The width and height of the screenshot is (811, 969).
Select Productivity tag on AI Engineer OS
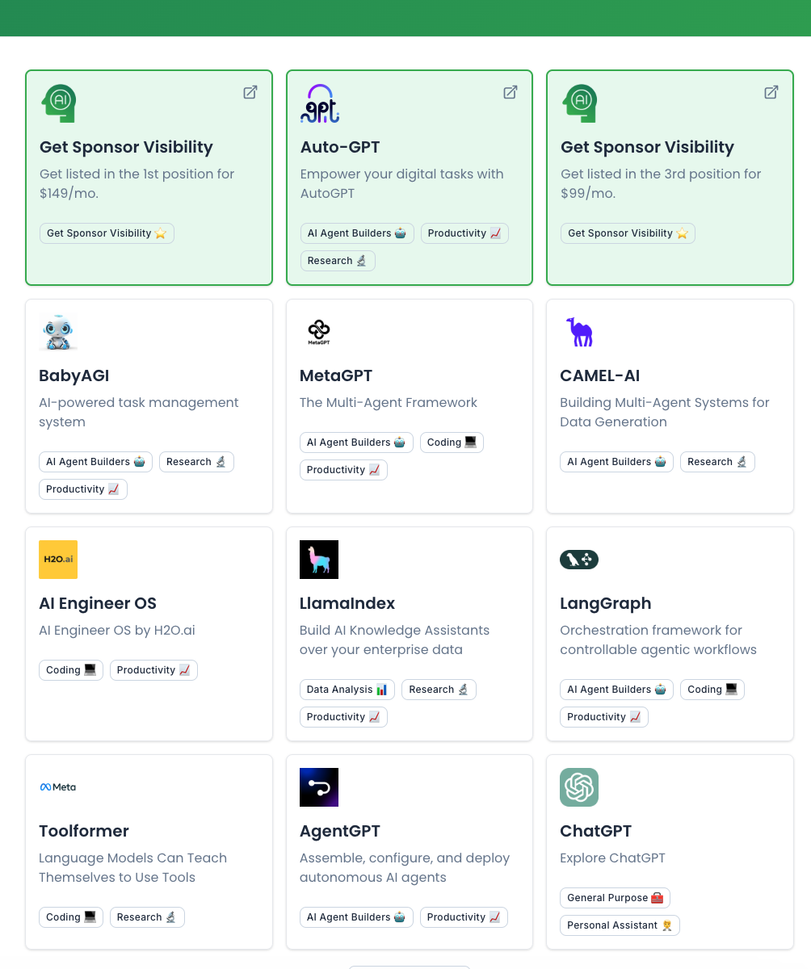tap(153, 670)
